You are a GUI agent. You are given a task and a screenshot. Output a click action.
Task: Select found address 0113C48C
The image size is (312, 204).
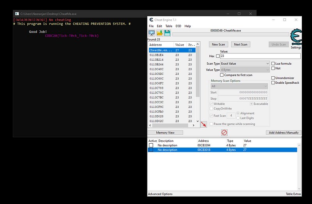[172, 69]
